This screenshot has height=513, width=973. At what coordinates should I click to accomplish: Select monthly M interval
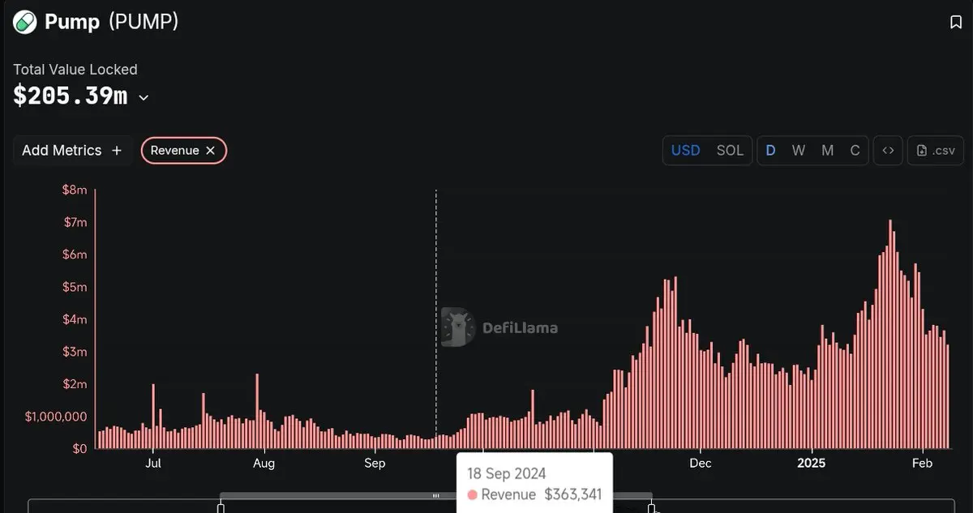tap(827, 151)
